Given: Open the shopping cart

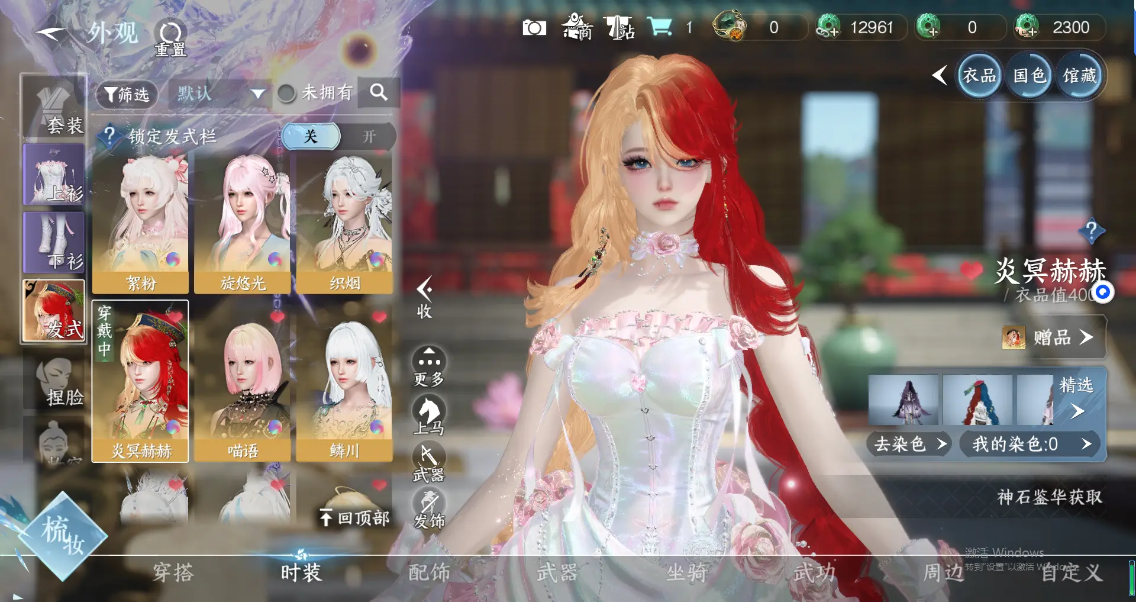Looking at the screenshot, I should coord(660,27).
